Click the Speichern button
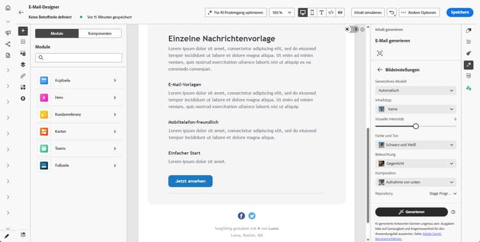The width and height of the screenshot is (480, 242). (x=460, y=13)
